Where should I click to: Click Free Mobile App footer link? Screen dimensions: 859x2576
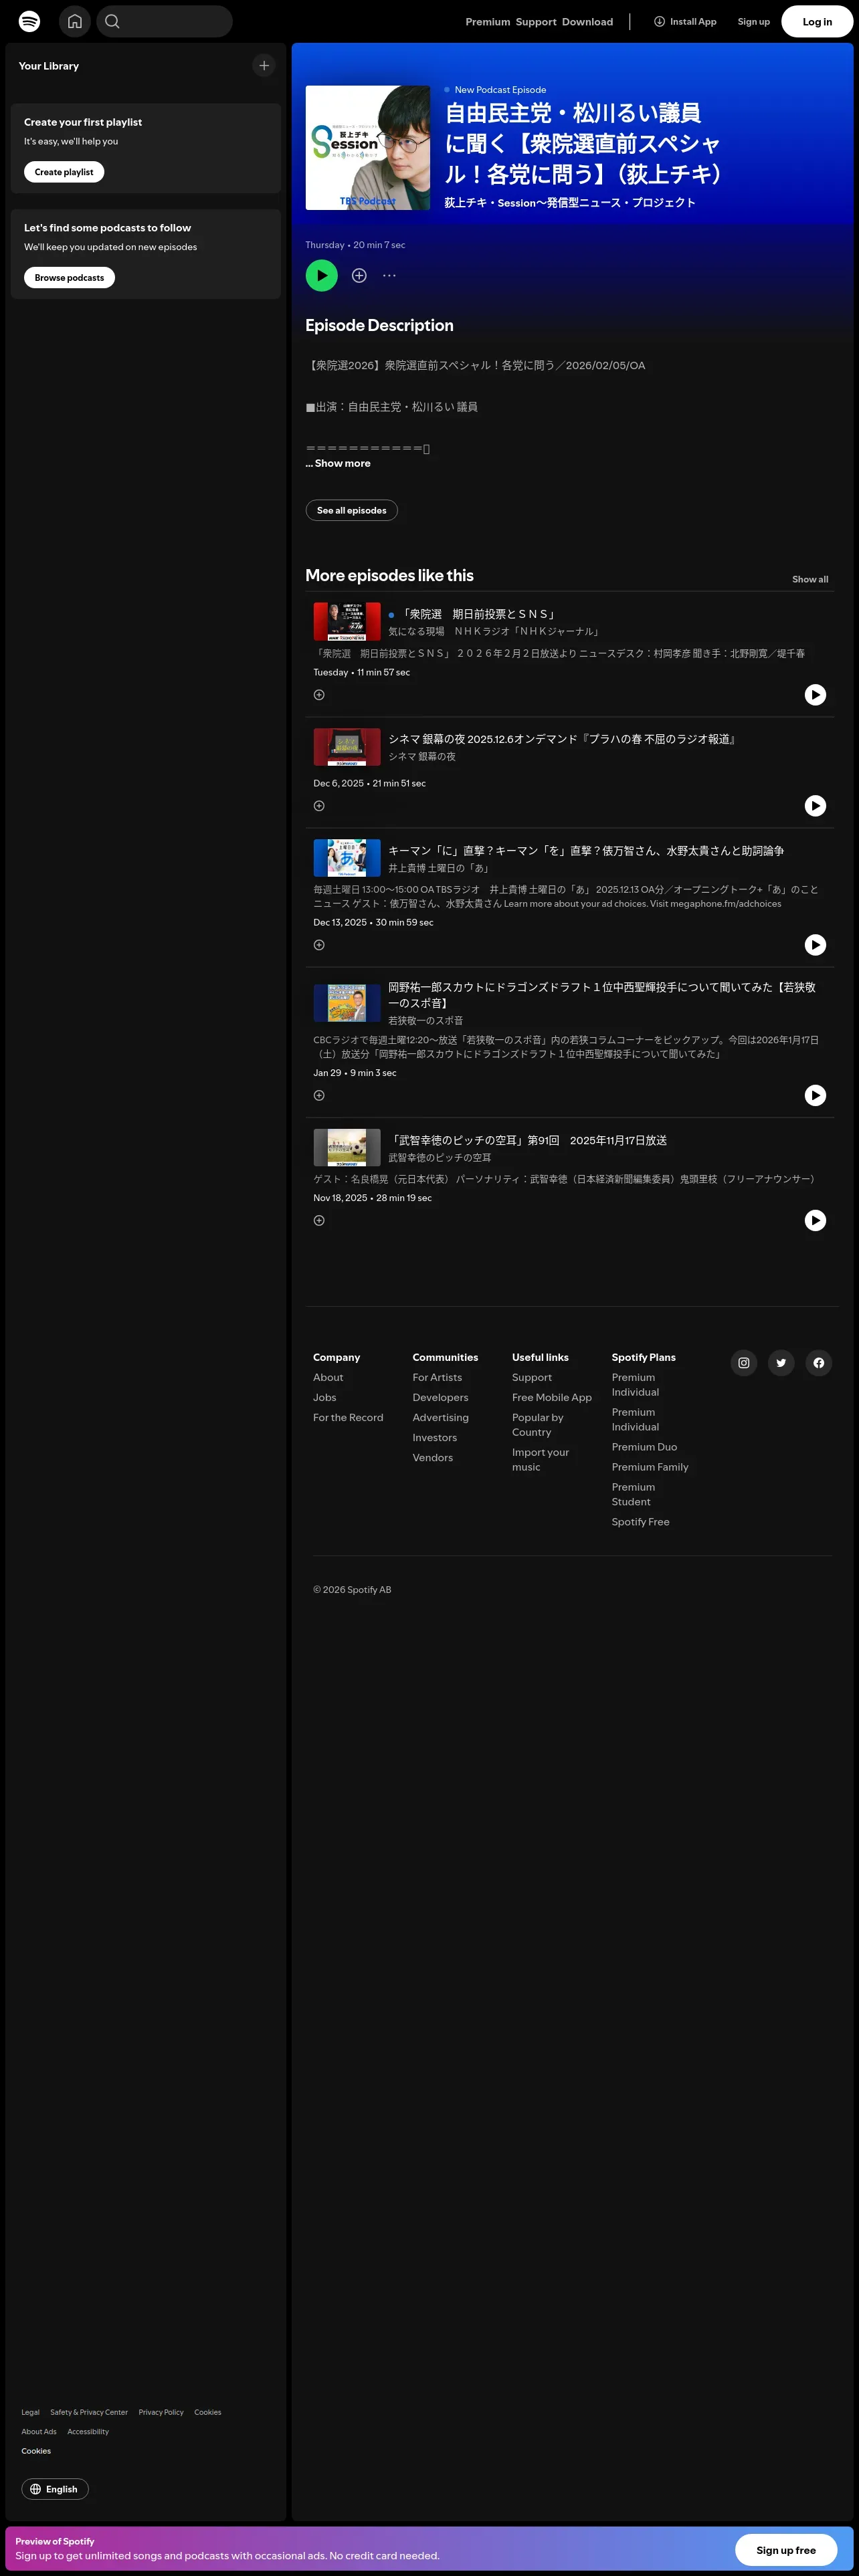[x=552, y=1398]
